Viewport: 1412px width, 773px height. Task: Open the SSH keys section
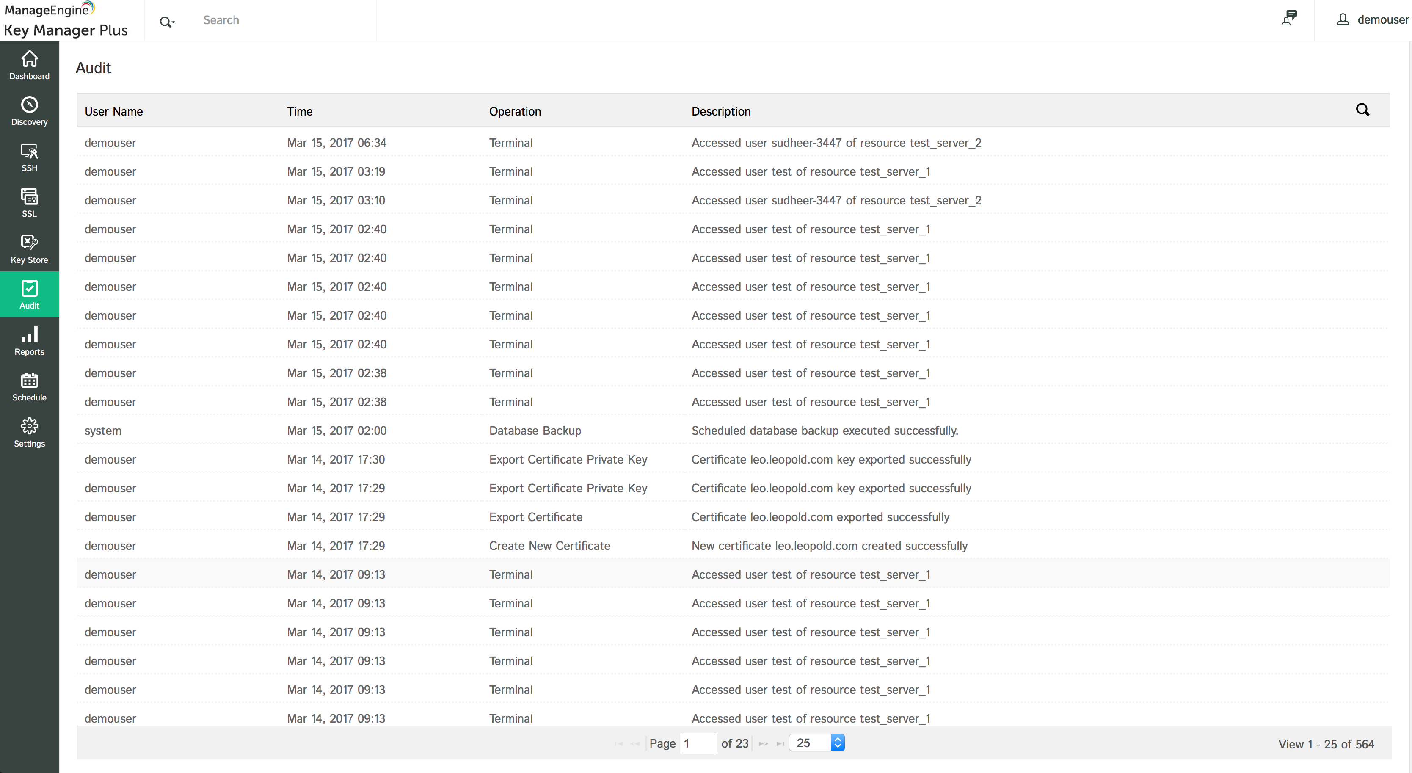pos(29,157)
